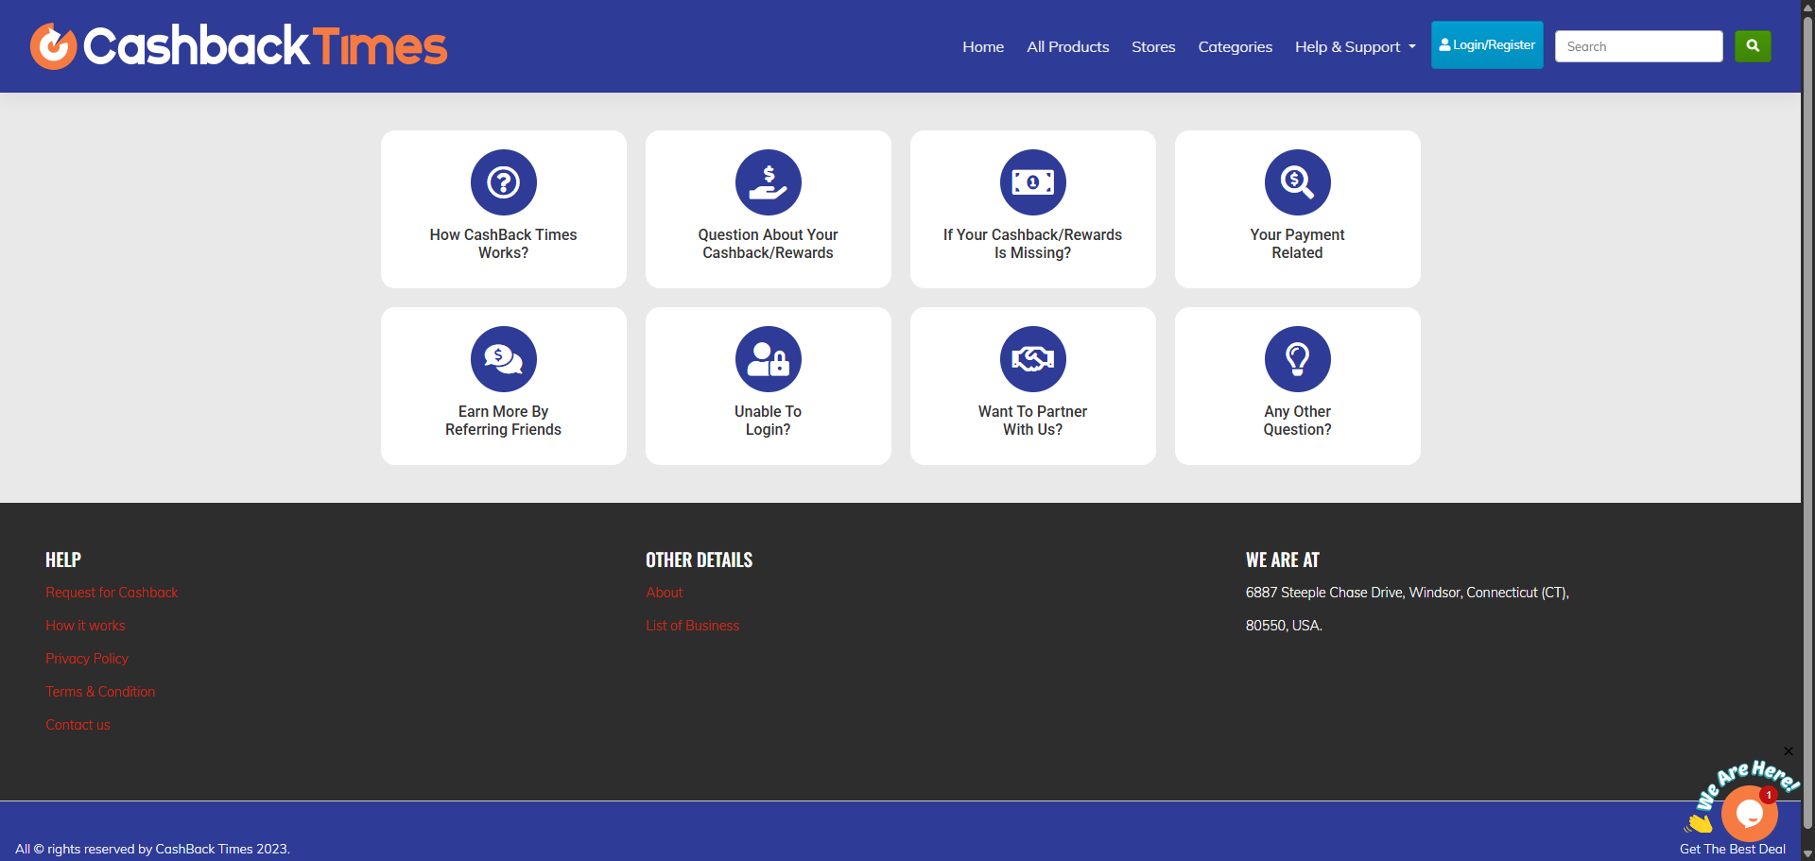Open Earn More By Referring Friends text
Image resolution: width=1815 pixels, height=861 pixels.
[503, 421]
